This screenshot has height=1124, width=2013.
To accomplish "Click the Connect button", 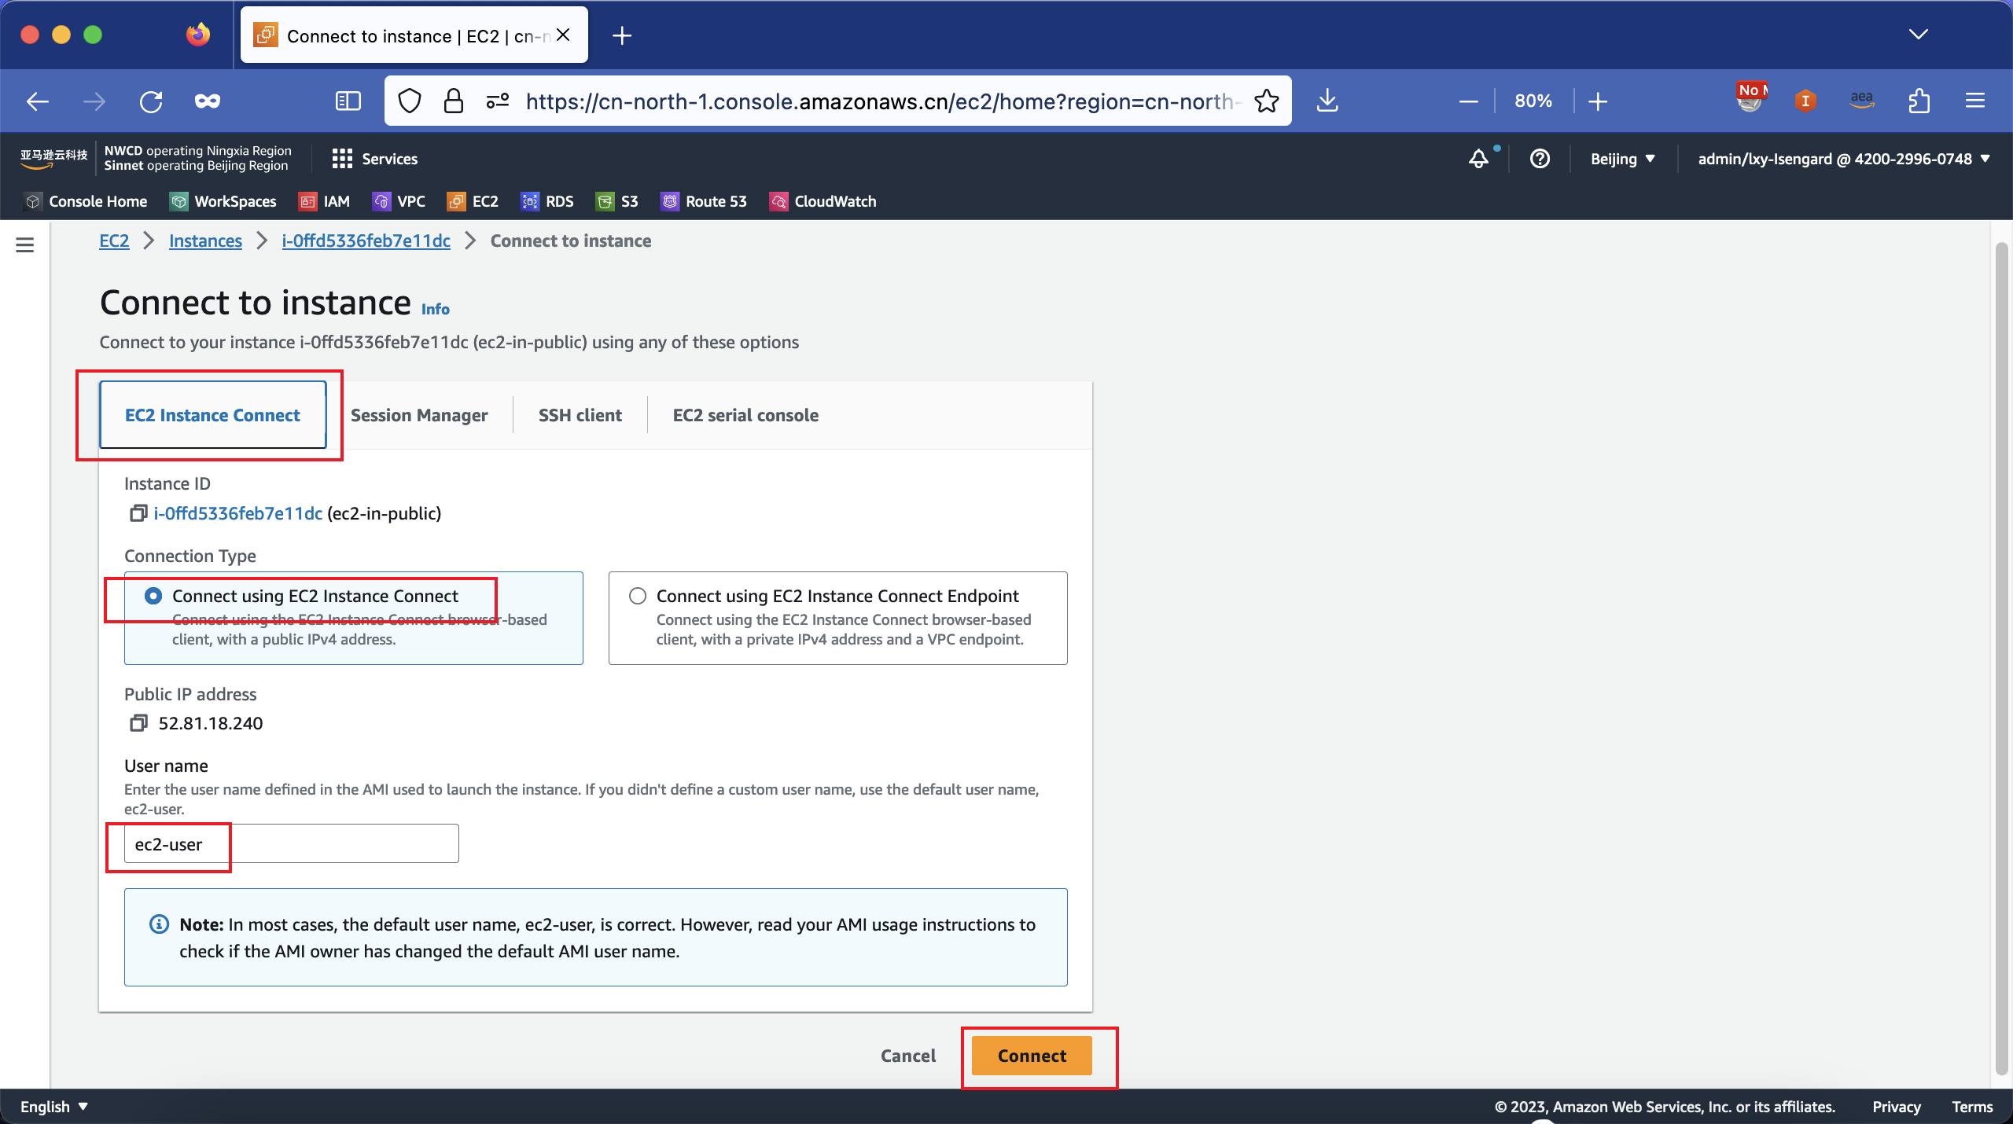I will pos(1032,1055).
